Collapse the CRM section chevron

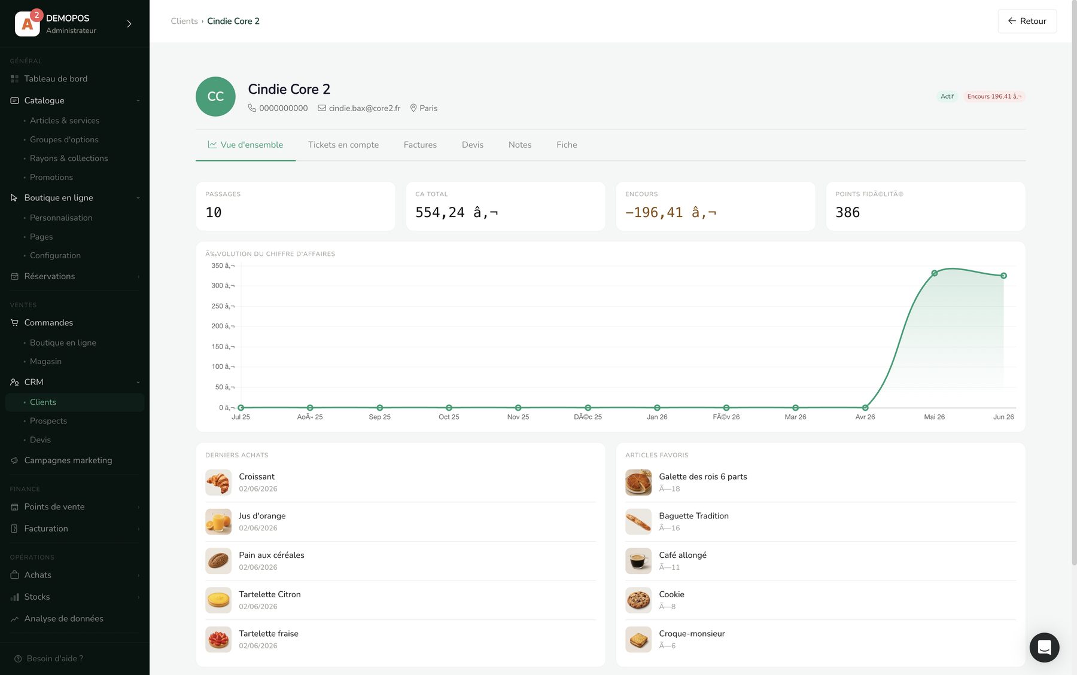pos(138,382)
